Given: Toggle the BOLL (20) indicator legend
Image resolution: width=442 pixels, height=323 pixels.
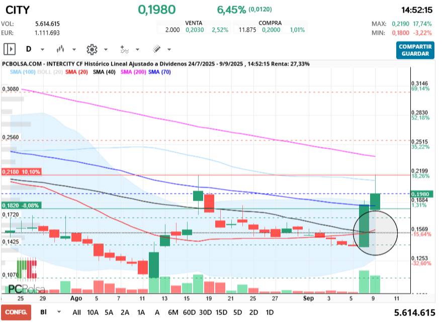Looking at the screenshot, I should [x=50, y=72].
